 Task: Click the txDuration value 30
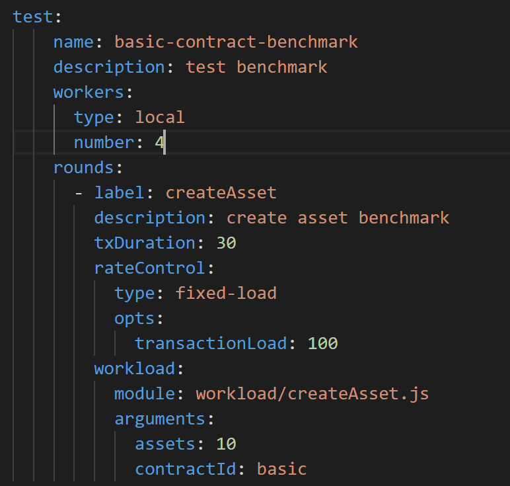(x=226, y=243)
